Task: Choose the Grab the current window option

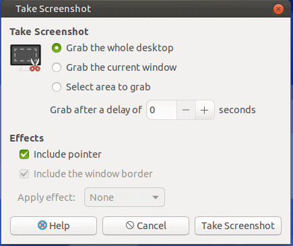Action: coord(57,67)
